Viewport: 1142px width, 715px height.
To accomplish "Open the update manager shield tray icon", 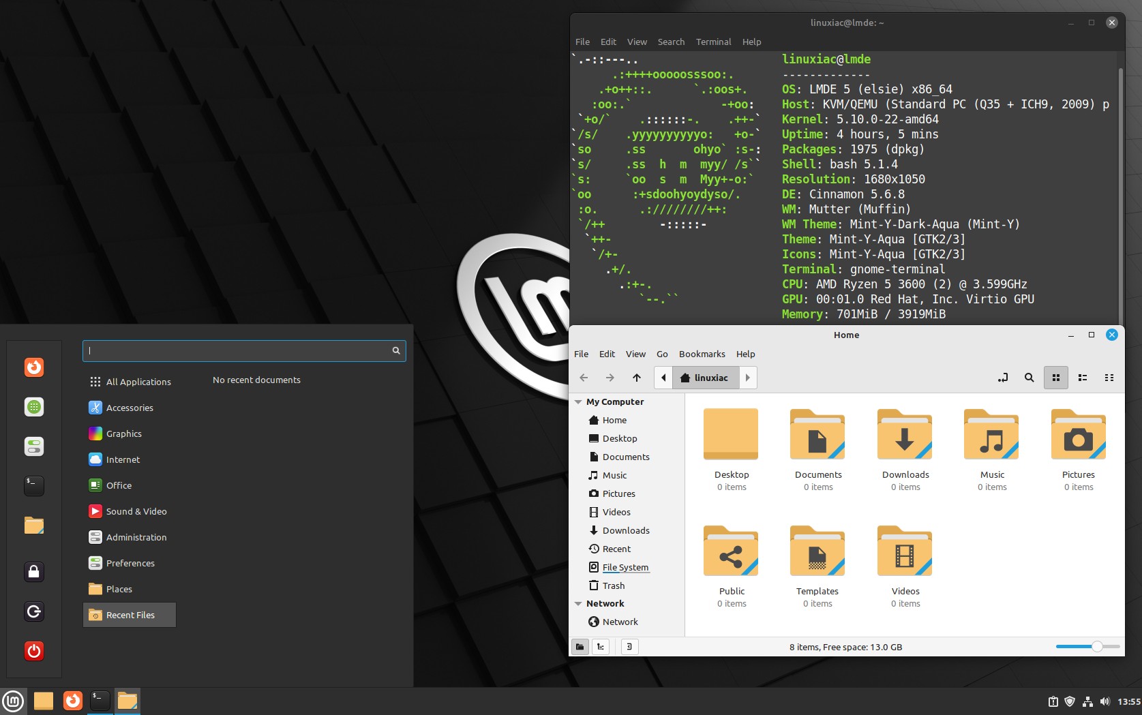I will (1070, 701).
